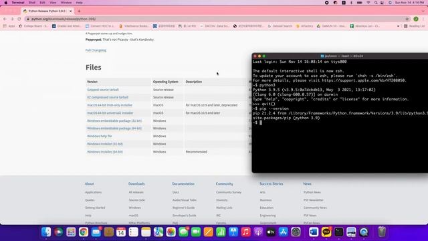428x241 pixels.
Task: Download the Windows help file
Action: [x=100, y=136]
